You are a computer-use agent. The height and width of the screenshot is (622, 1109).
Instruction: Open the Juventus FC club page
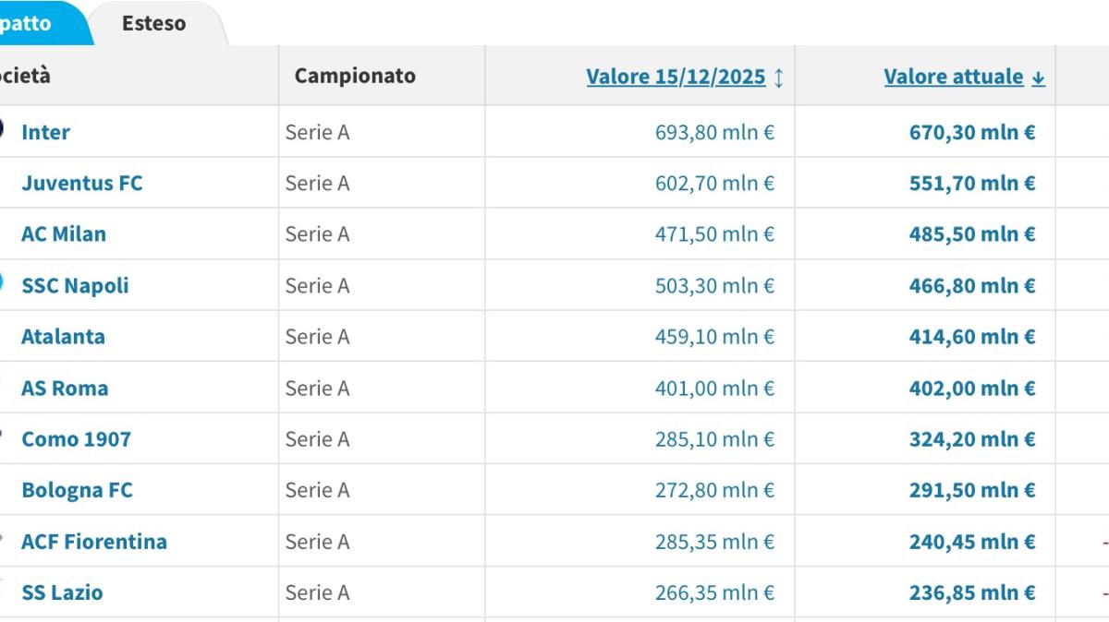[x=81, y=183]
